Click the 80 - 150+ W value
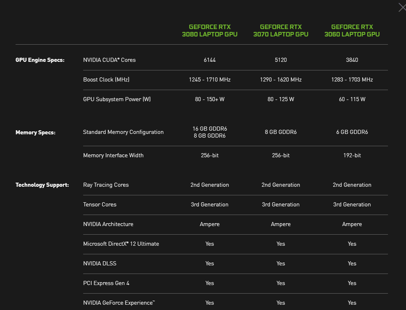406x310 pixels. point(210,99)
